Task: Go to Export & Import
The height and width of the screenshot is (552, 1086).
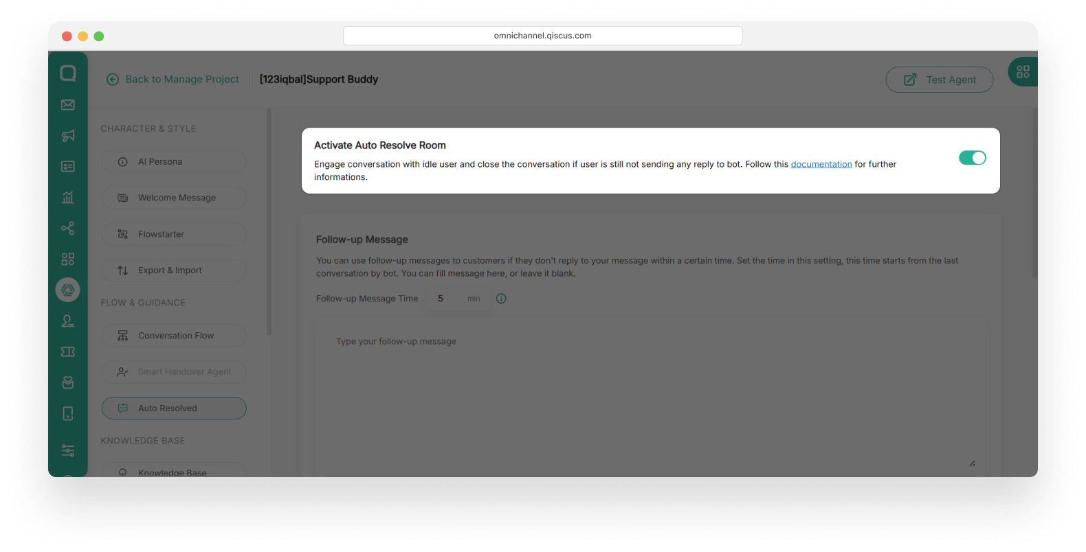Action: 174,271
